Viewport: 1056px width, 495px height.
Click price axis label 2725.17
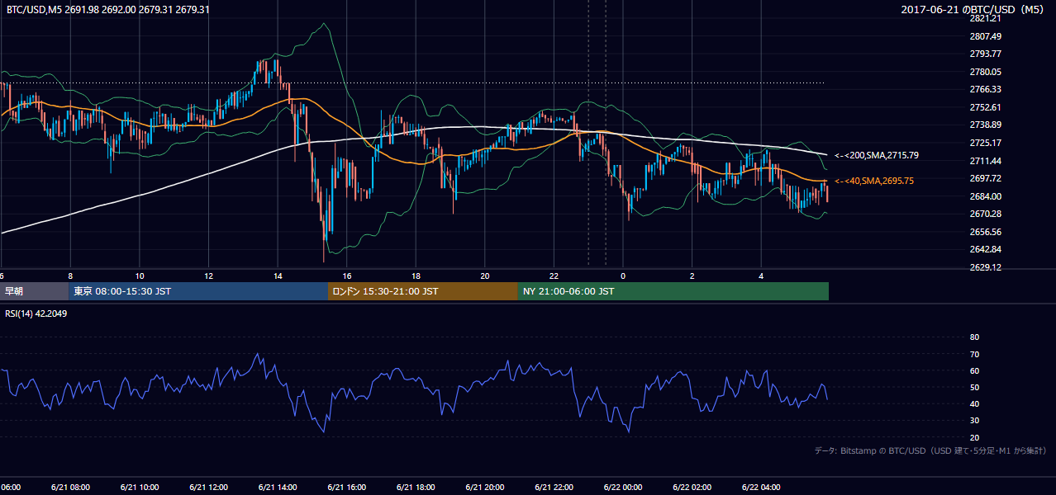tap(986, 143)
